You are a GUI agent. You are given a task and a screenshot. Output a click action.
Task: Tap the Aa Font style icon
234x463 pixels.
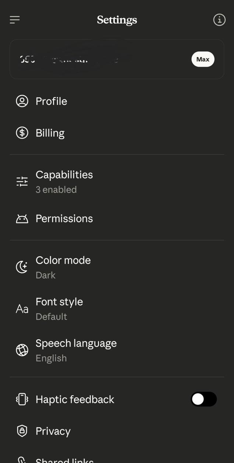click(x=22, y=308)
